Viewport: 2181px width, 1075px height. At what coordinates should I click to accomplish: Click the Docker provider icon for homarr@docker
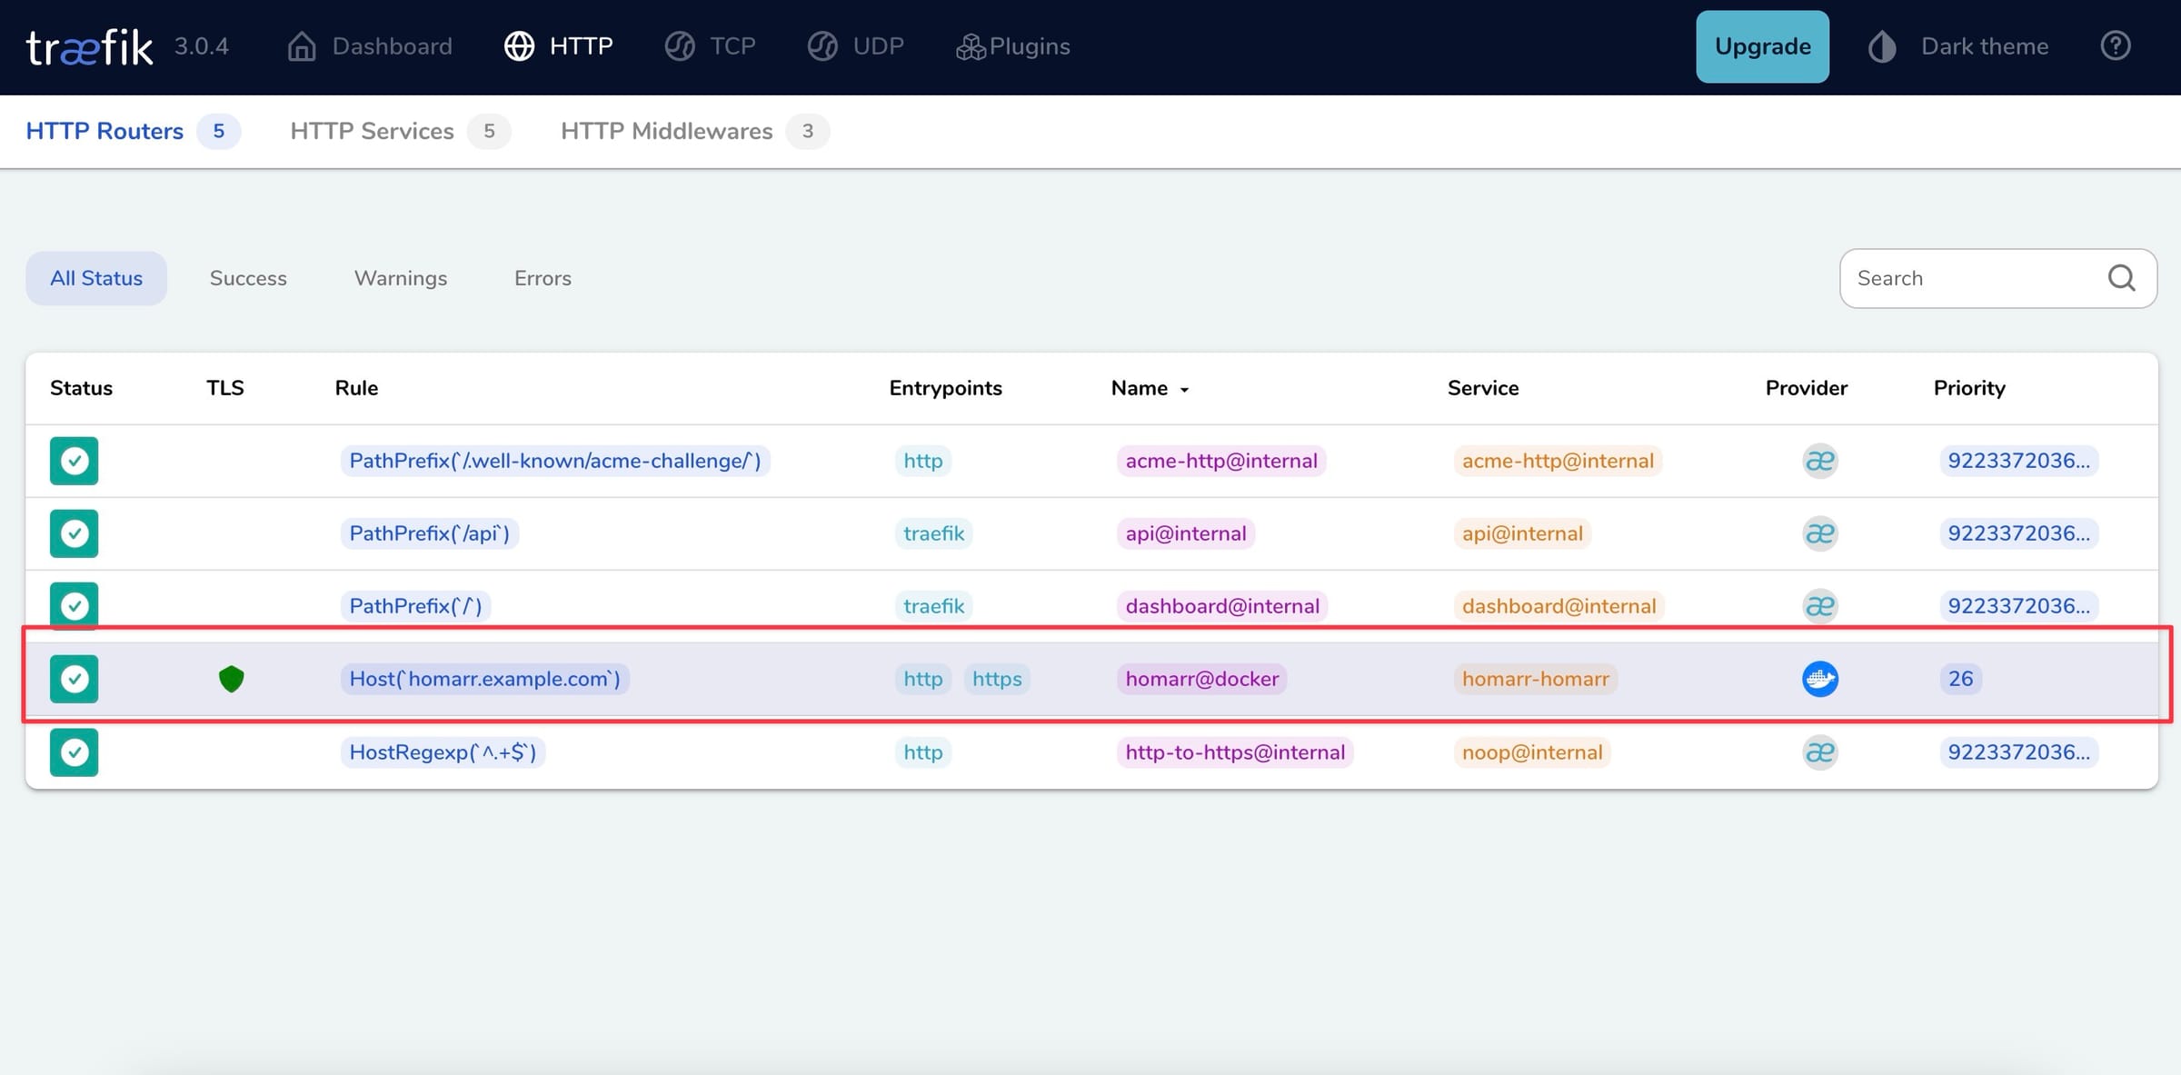(1818, 679)
